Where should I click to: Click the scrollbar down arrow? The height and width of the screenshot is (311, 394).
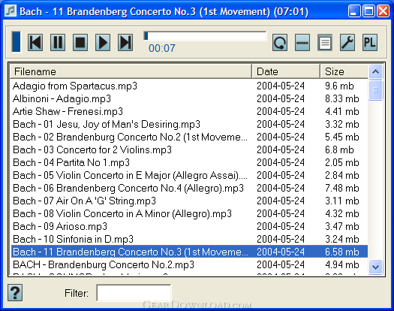click(x=376, y=267)
